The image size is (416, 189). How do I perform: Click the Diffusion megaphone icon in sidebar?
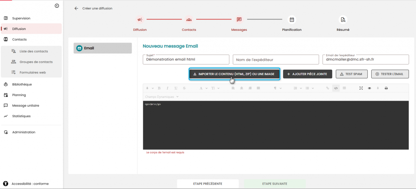click(x=6, y=29)
